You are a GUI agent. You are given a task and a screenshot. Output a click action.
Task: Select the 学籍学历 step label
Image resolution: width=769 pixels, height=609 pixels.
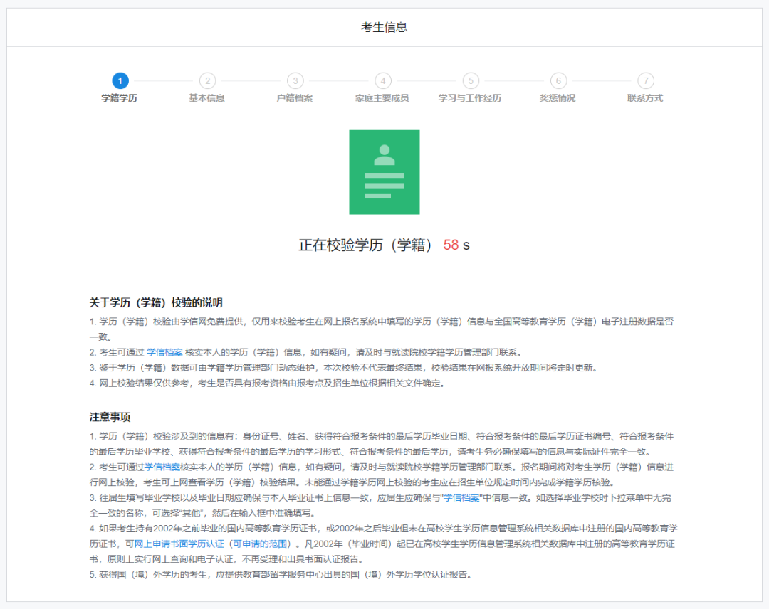tap(119, 98)
